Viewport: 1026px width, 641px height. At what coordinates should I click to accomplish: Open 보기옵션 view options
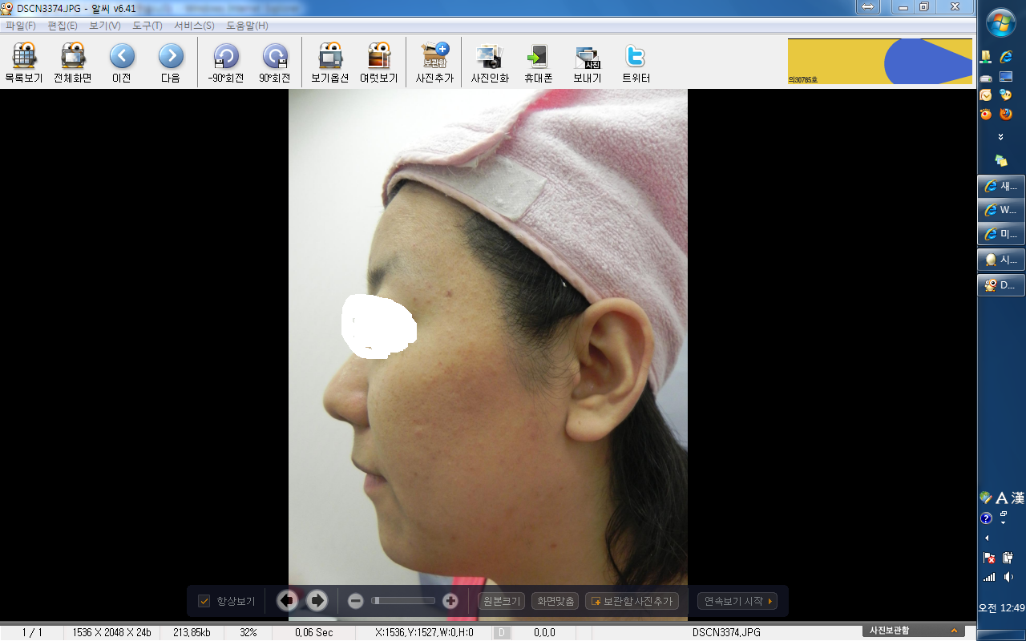(x=329, y=63)
